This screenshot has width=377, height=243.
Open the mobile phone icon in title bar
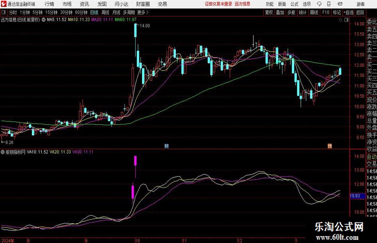(329, 4)
